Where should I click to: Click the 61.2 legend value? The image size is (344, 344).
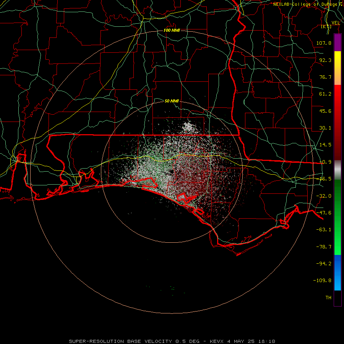click(x=325, y=94)
